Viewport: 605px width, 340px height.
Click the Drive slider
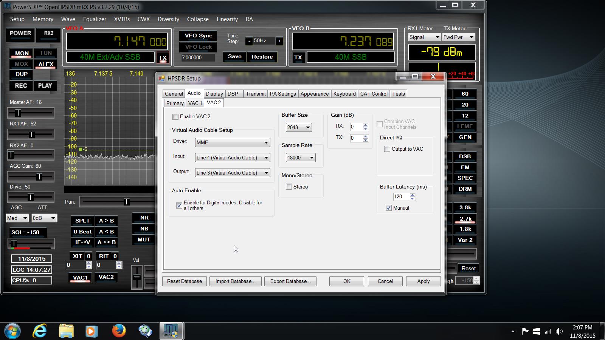tap(31, 197)
